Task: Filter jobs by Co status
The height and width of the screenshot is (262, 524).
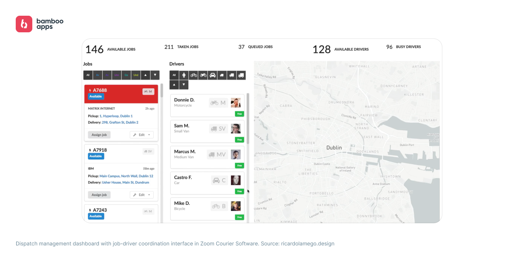Action: pos(126,75)
